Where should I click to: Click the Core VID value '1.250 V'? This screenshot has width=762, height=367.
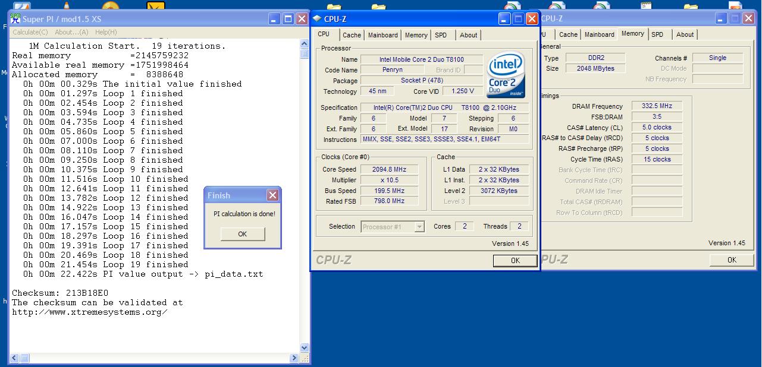pyautogui.click(x=463, y=91)
